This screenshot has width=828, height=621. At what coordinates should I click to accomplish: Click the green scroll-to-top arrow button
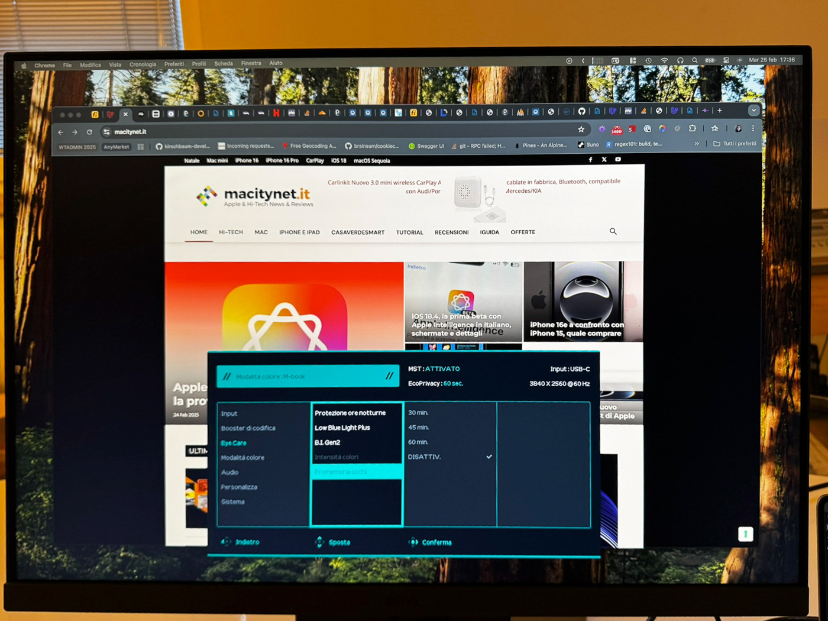[745, 534]
